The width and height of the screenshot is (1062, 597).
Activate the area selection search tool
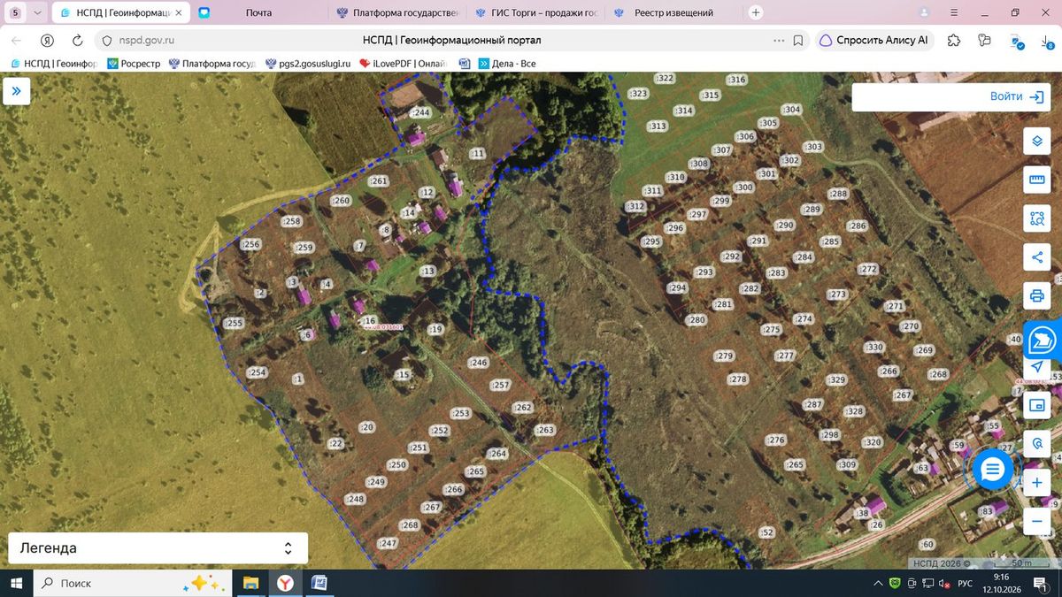[1036, 218]
